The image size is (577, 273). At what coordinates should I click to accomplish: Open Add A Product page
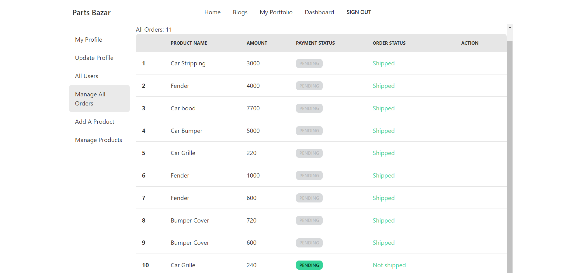click(x=95, y=122)
